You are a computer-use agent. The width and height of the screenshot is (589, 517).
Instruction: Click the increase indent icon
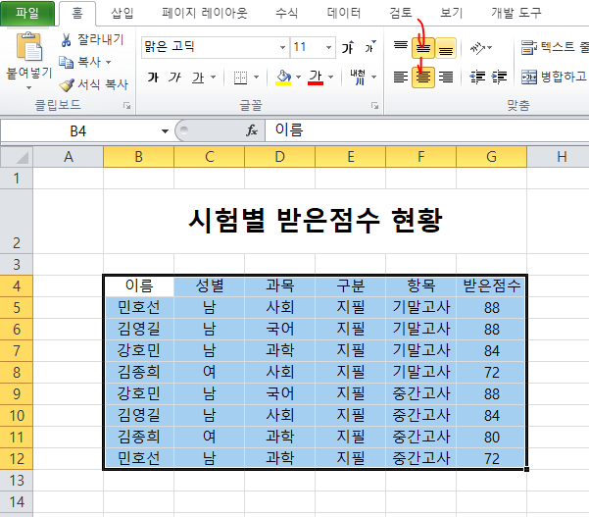pyautogui.click(x=499, y=78)
